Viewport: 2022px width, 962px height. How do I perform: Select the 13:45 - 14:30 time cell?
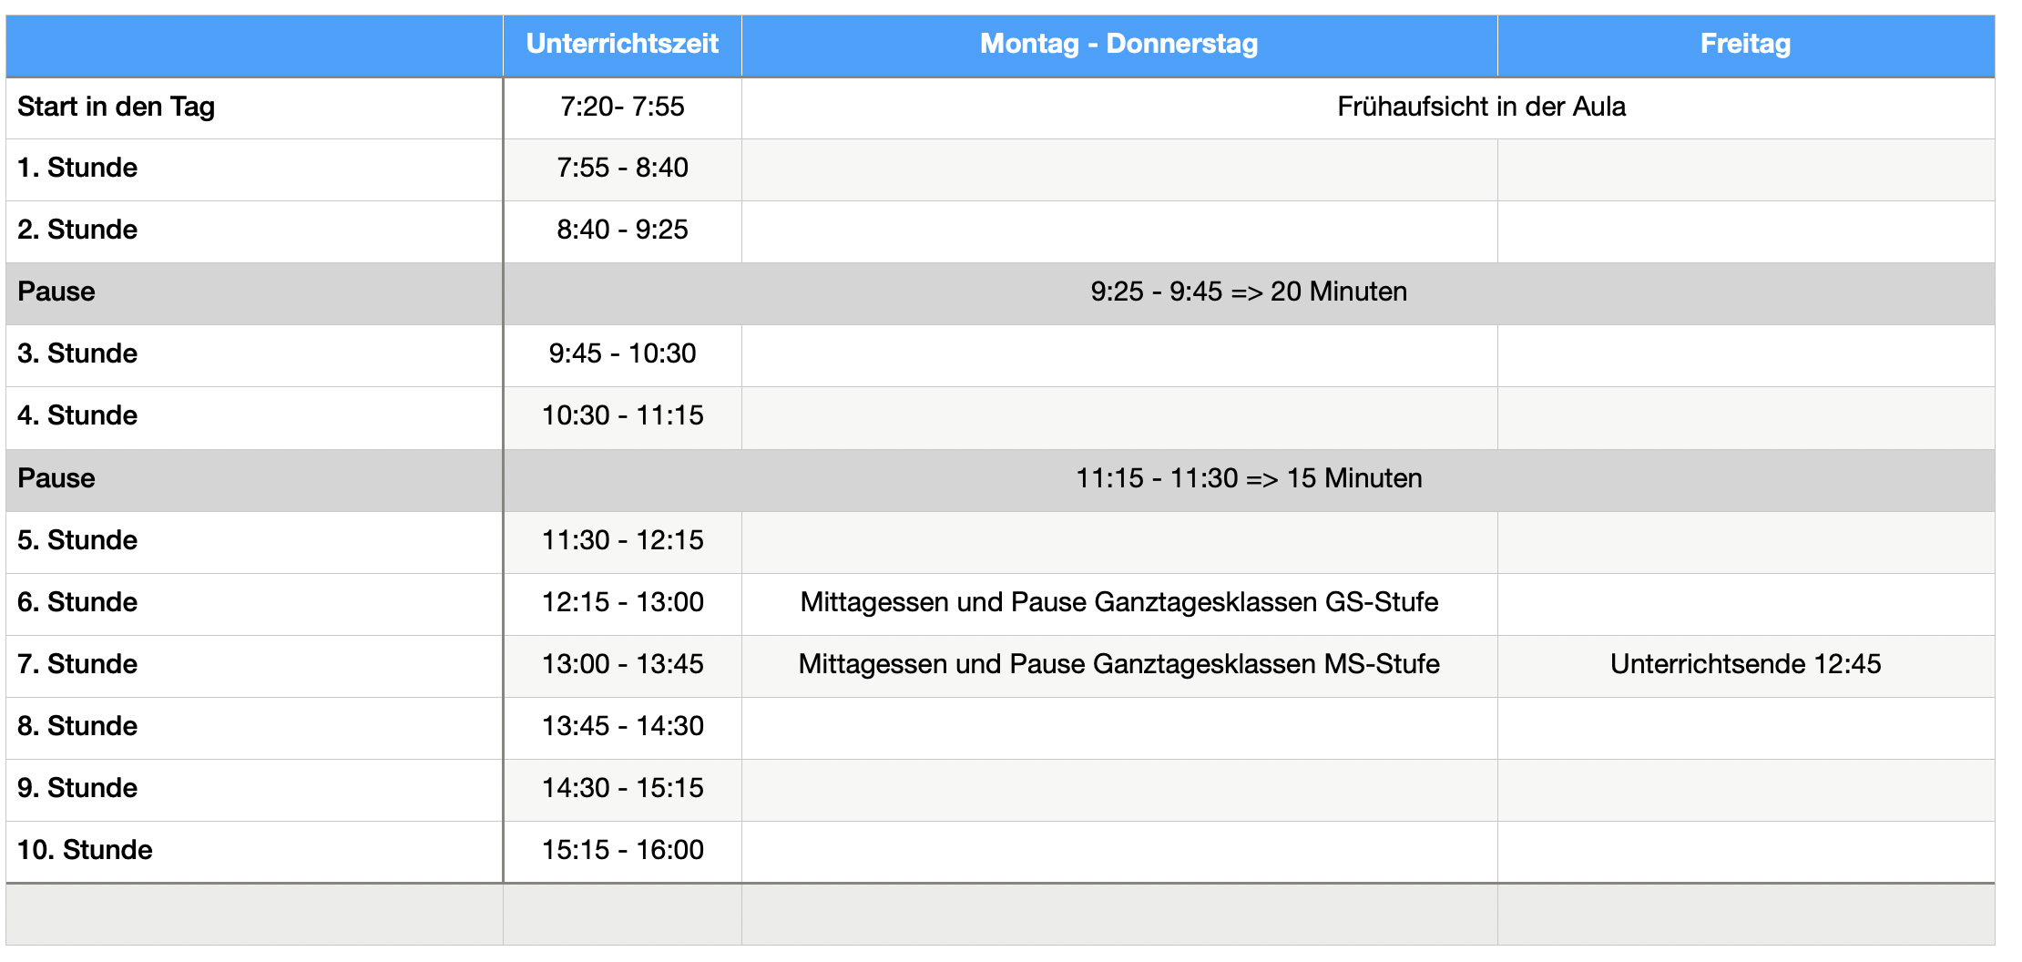(x=622, y=728)
